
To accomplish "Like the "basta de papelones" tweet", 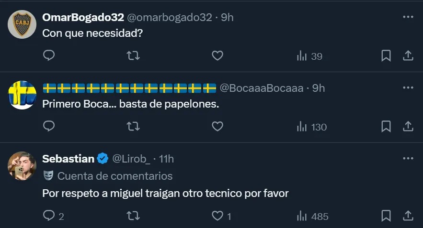I will (x=217, y=126).
